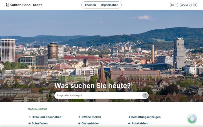Go to Kanton Basel-Stadt homepage title
The image size is (203, 127).
tap(26, 5)
